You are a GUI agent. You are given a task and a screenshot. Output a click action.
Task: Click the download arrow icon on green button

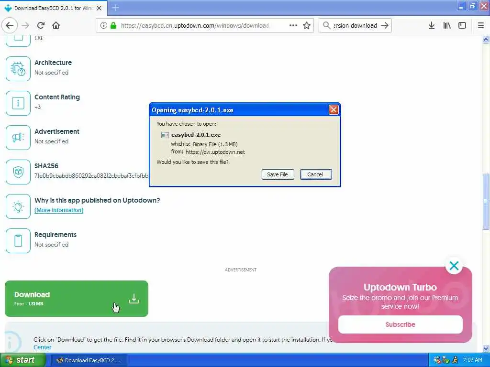(x=134, y=299)
